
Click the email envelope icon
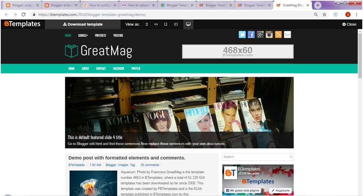pos(287,35)
